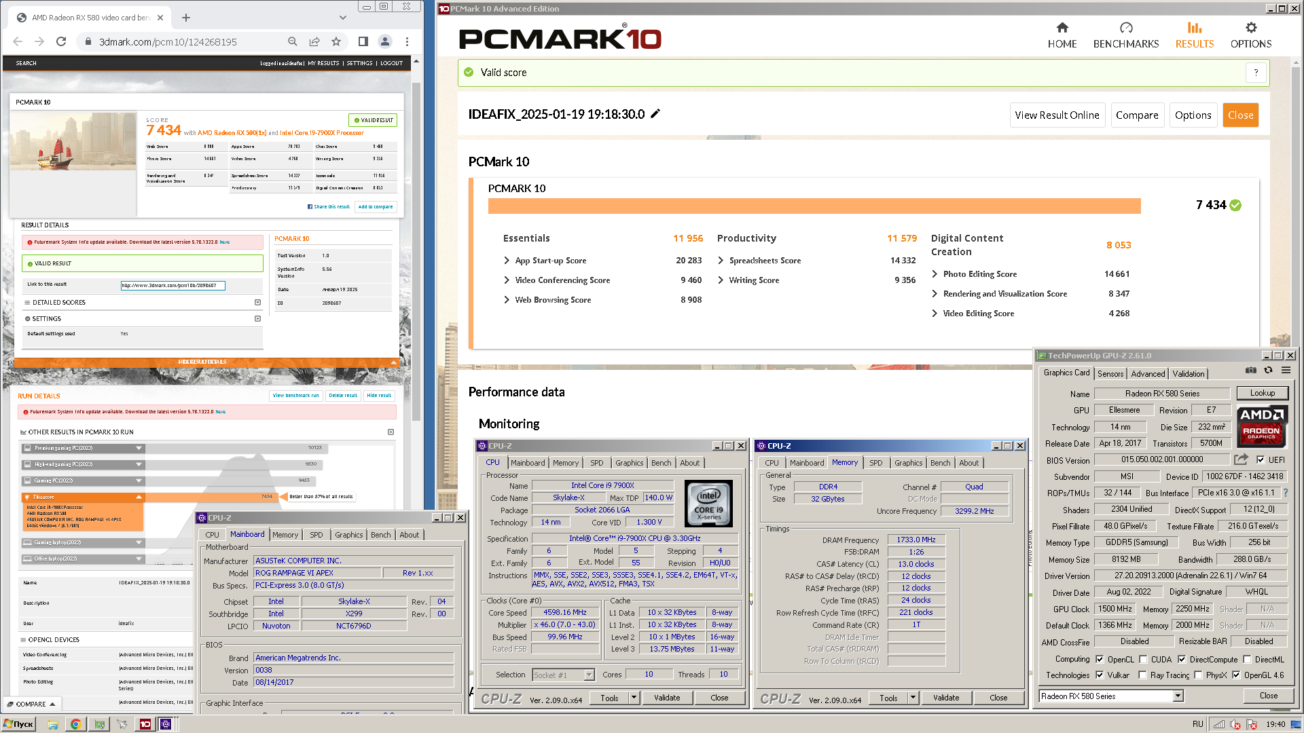Image resolution: width=1304 pixels, height=733 pixels.
Task: Click the View Result Online button
Action: [1057, 115]
